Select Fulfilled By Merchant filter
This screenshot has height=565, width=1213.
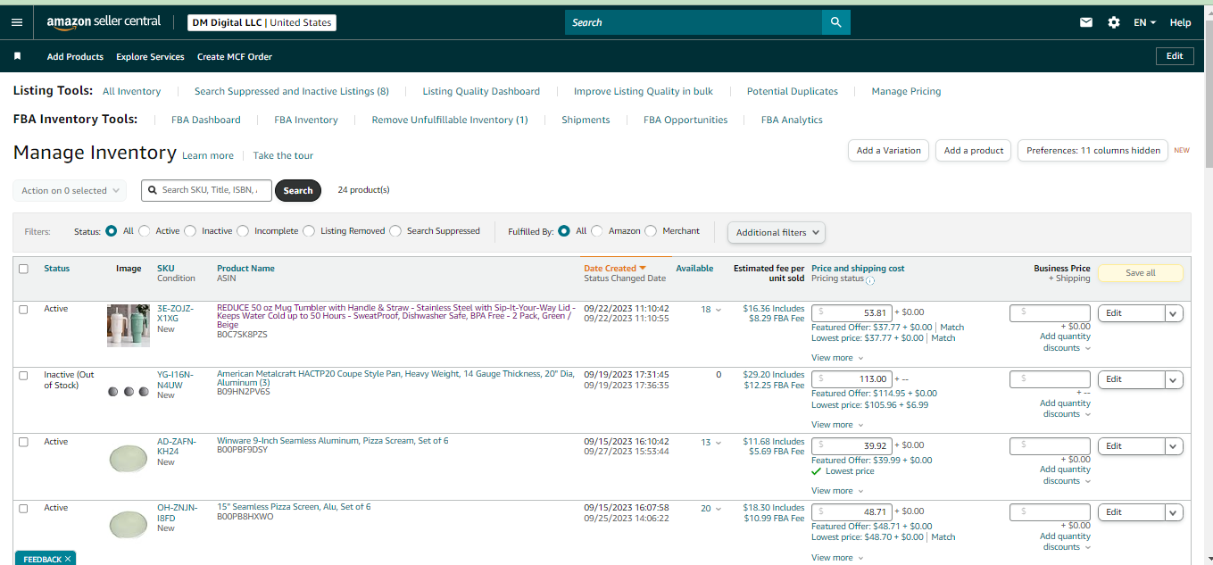point(651,231)
